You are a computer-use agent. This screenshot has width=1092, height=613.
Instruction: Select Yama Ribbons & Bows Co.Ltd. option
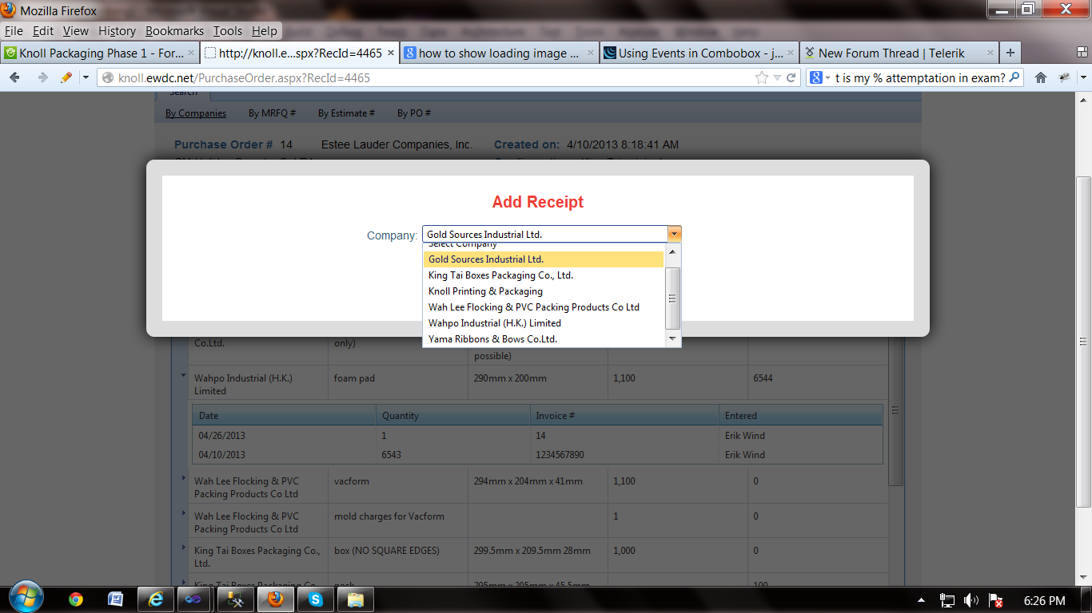coord(544,339)
